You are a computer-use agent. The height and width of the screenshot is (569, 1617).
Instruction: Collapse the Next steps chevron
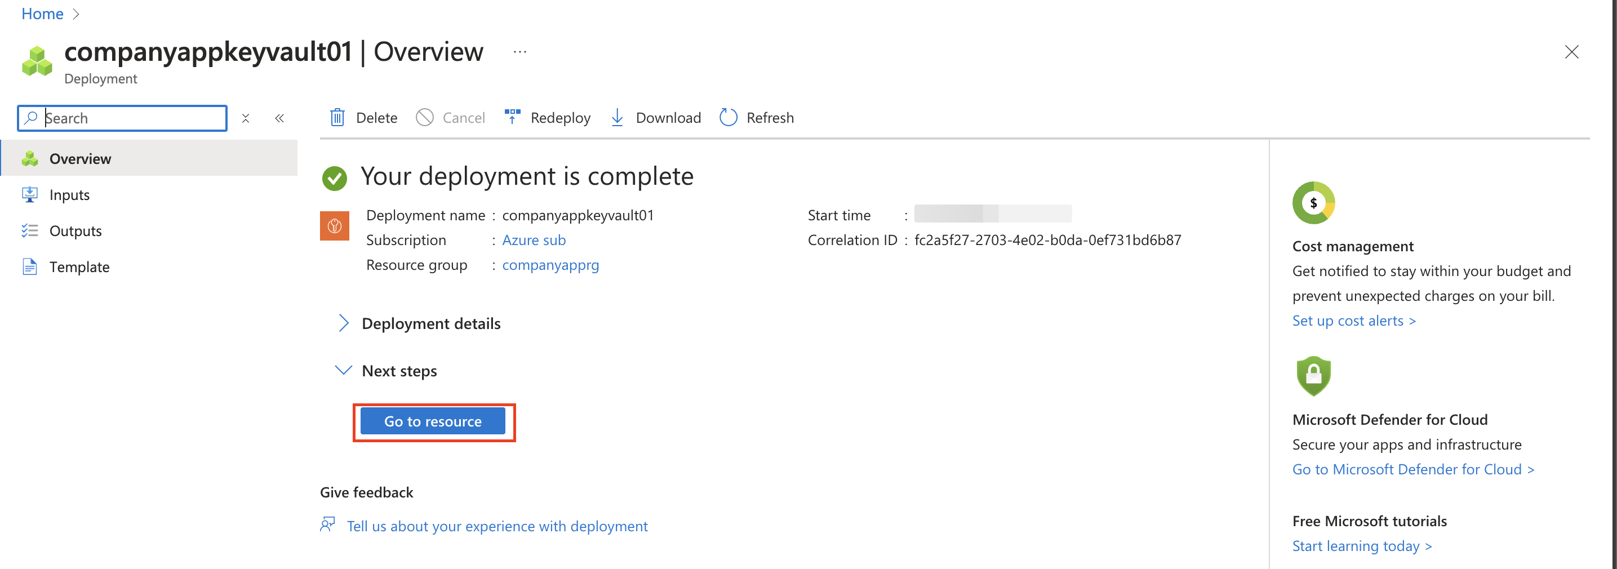point(343,370)
